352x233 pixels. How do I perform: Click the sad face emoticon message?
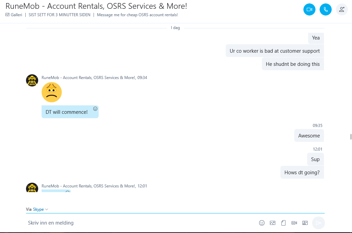tap(52, 92)
